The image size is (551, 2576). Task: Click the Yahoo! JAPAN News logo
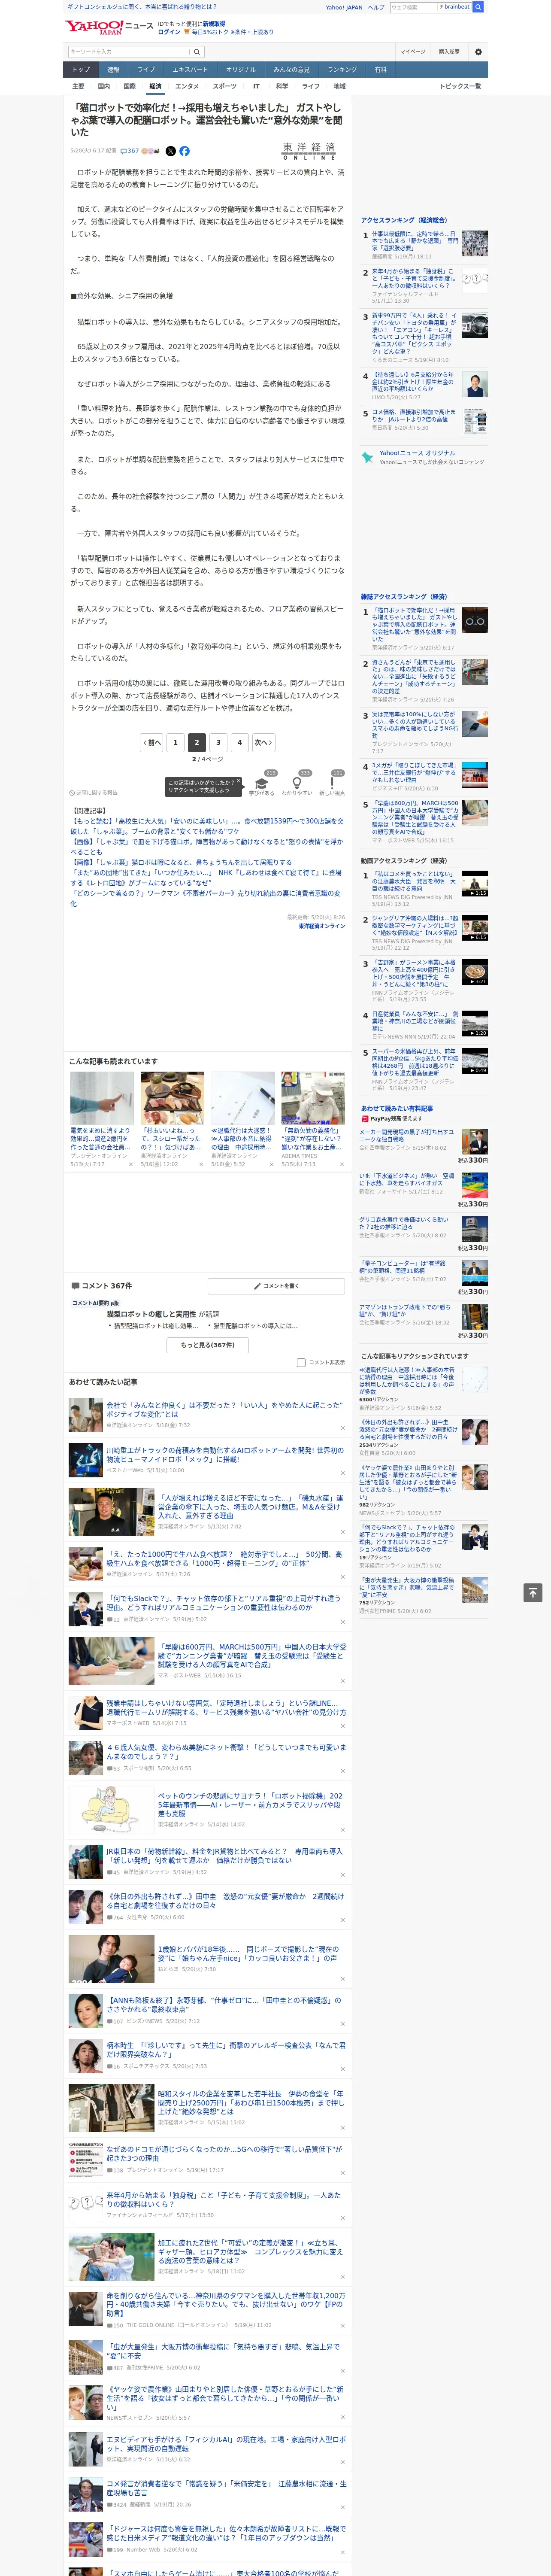tap(110, 27)
